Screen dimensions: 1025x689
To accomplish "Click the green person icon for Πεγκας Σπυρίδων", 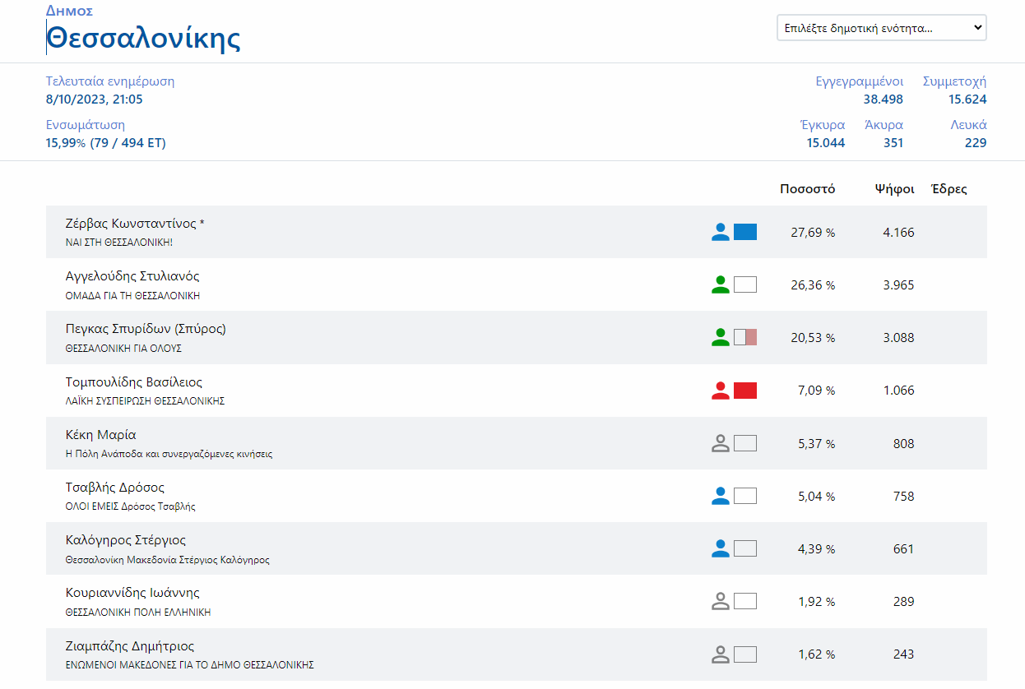I will tap(720, 337).
